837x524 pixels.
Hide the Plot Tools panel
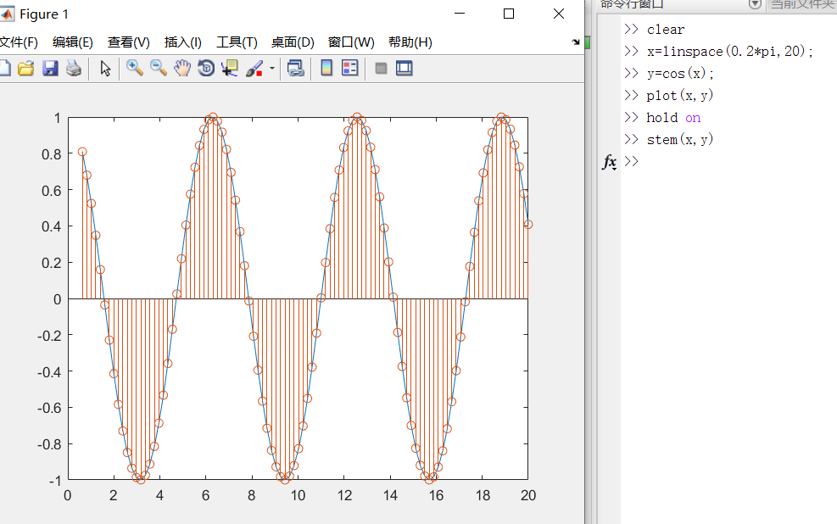381,68
